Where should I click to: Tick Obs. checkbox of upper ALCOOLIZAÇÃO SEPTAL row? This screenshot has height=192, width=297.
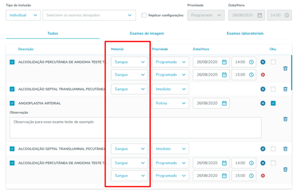coord(273,89)
